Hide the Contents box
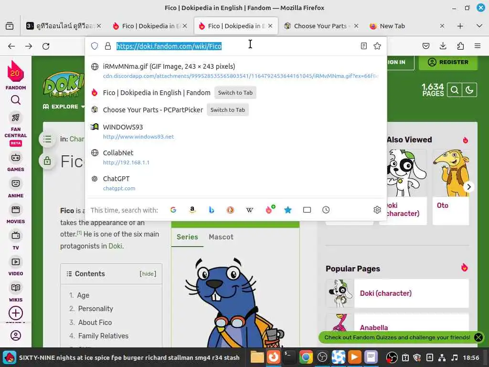Viewport: 489px width, 367px height. (148, 274)
